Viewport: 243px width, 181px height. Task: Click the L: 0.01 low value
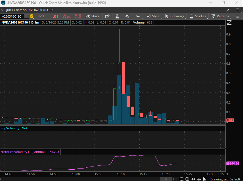pos(101,22)
